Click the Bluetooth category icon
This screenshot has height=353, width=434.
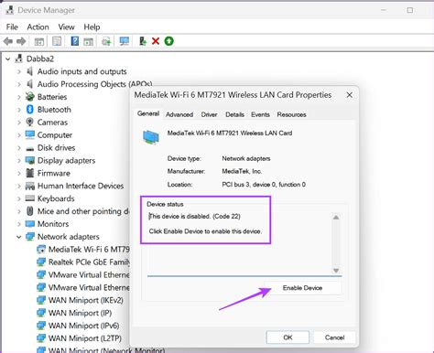pyautogui.click(x=30, y=109)
